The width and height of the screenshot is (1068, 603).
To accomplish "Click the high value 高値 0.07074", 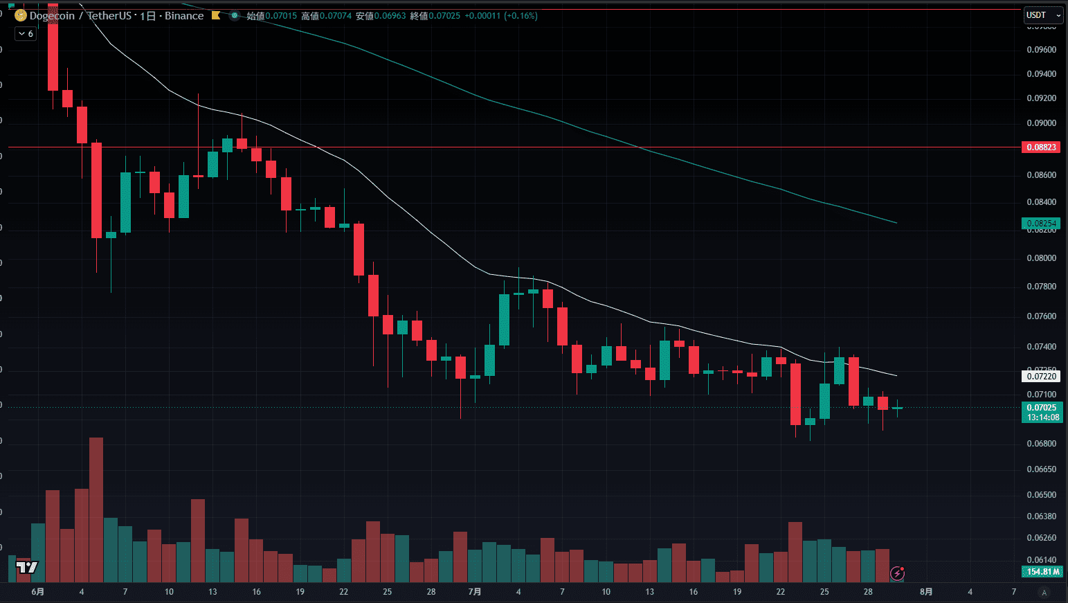I will [x=326, y=15].
